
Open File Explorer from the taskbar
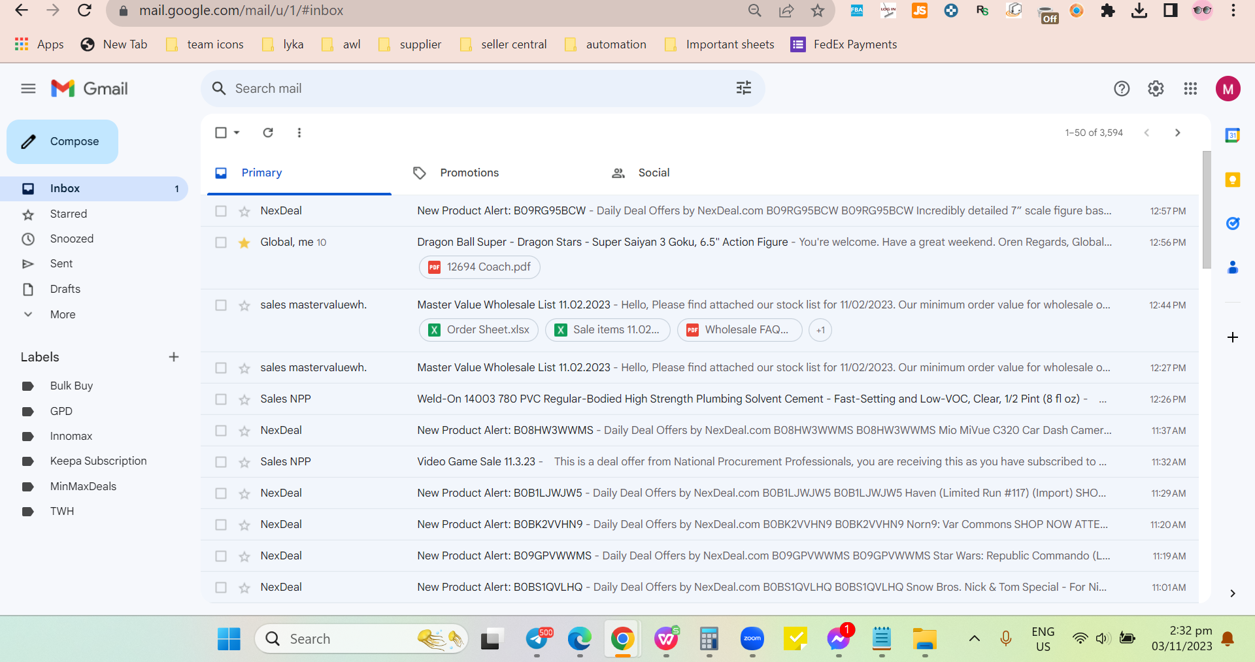pos(925,638)
